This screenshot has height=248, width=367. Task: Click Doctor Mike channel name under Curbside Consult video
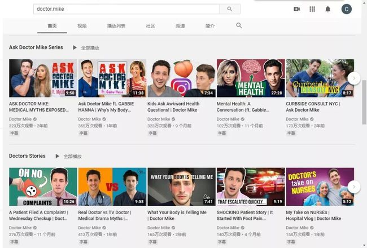(x=297, y=119)
